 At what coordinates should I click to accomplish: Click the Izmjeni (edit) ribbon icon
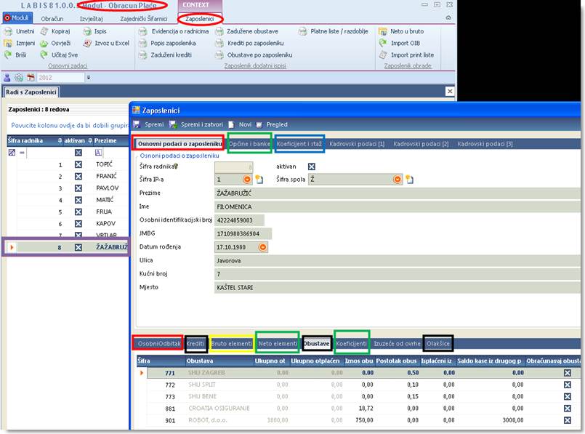[x=8, y=44]
